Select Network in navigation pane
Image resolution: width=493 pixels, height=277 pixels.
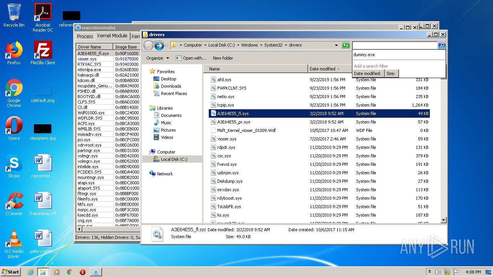tap(165, 174)
